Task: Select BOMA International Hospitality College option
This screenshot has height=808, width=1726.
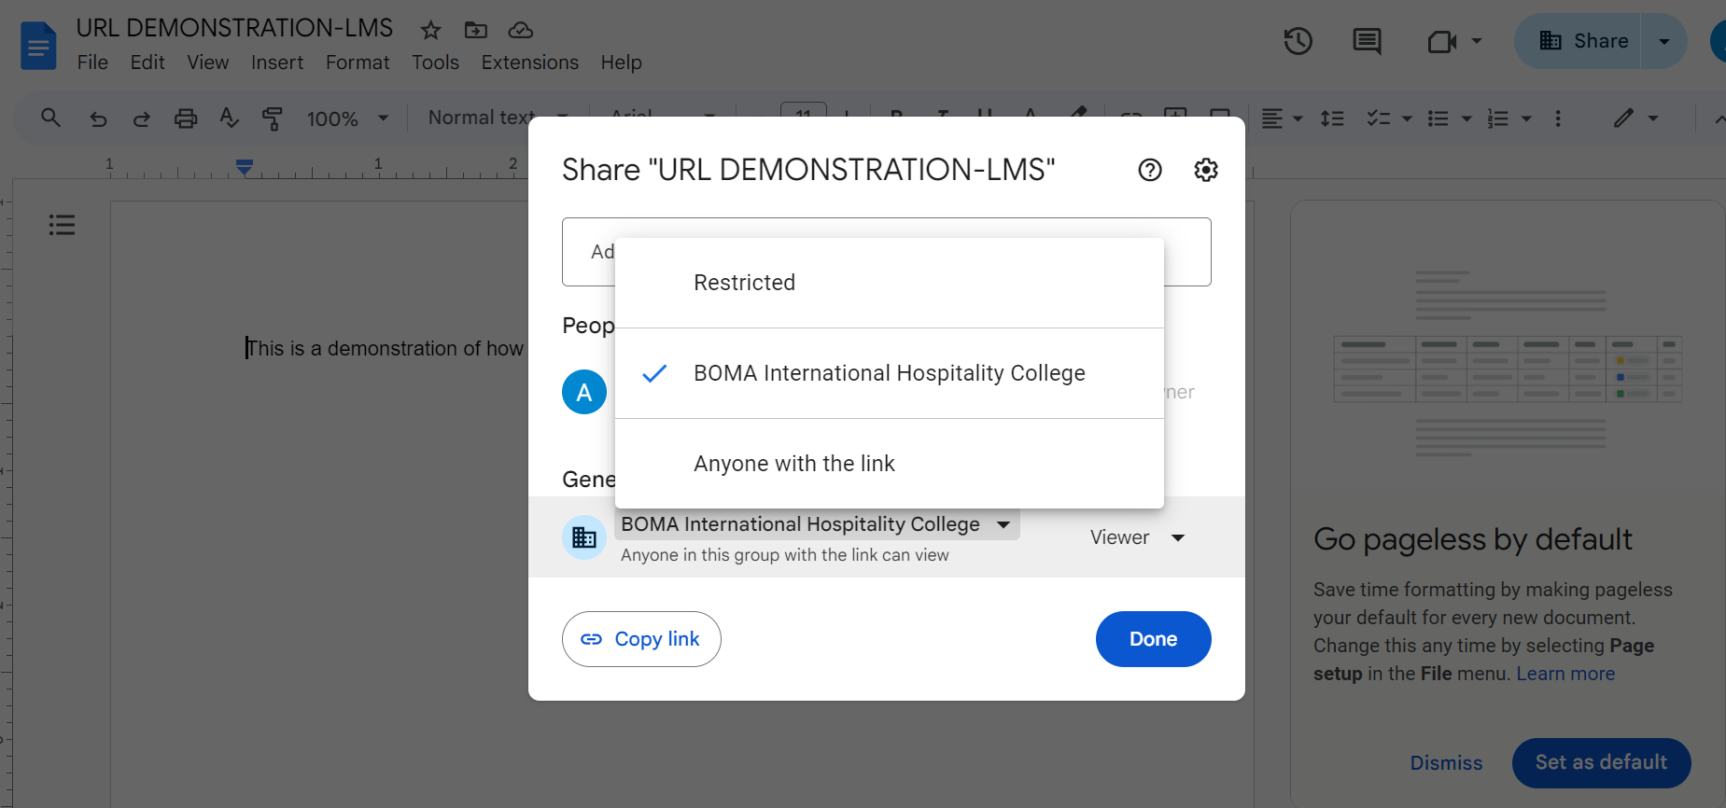Action: pos(890,373)
